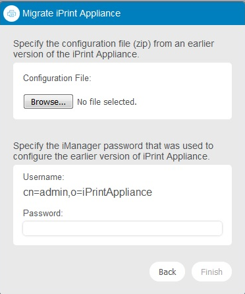Click the configuration file instruction paragraph
Viewport: 245px width, 294px height.
(x=113, y=49)
